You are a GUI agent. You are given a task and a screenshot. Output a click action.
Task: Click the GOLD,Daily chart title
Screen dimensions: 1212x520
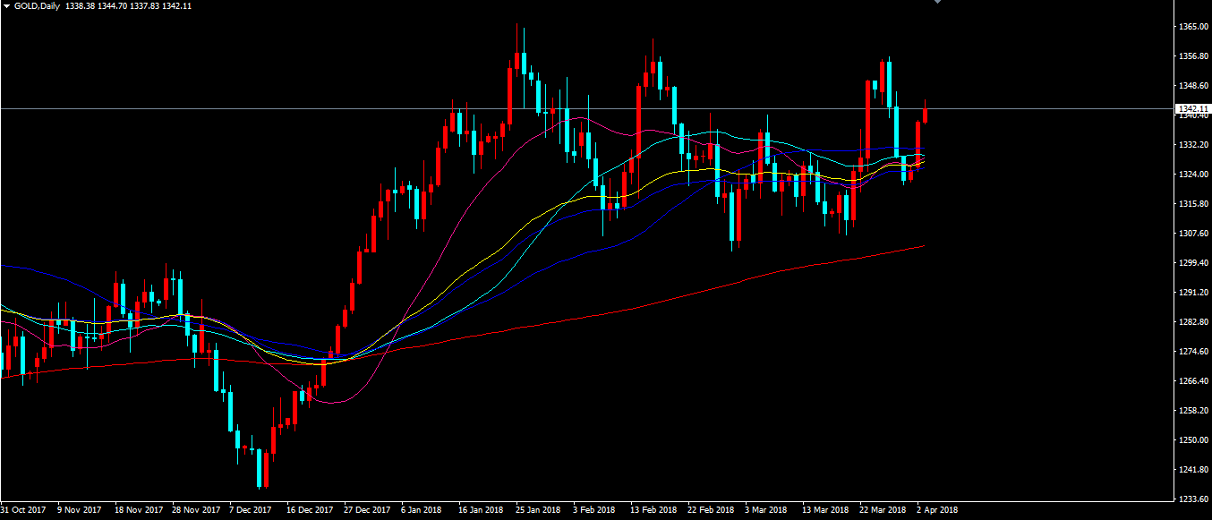[37, 6]
